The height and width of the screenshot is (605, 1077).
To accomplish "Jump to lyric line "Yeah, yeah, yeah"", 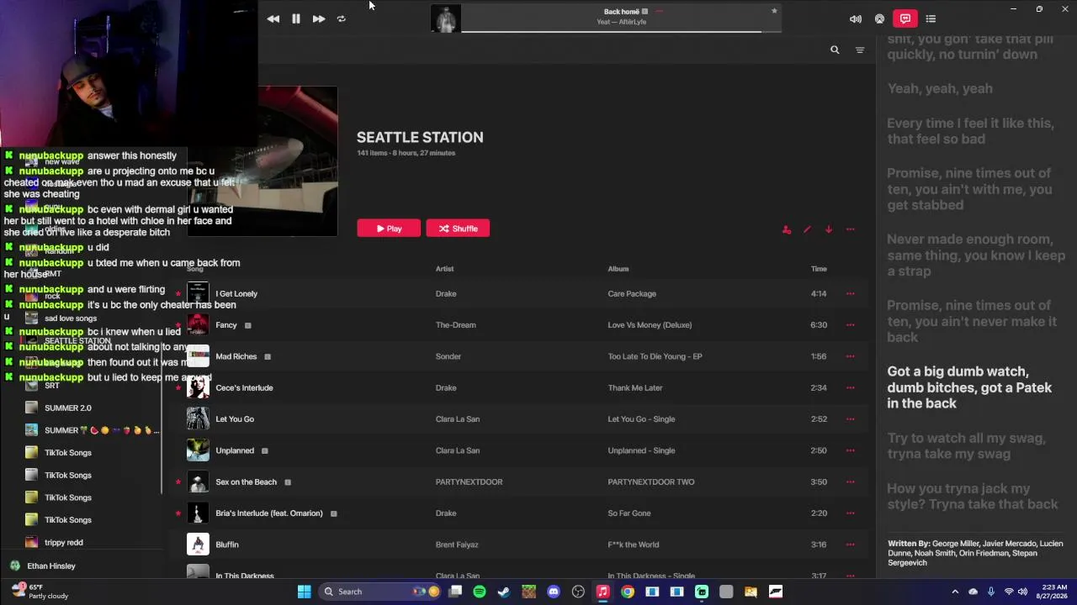I will [940, 89].
